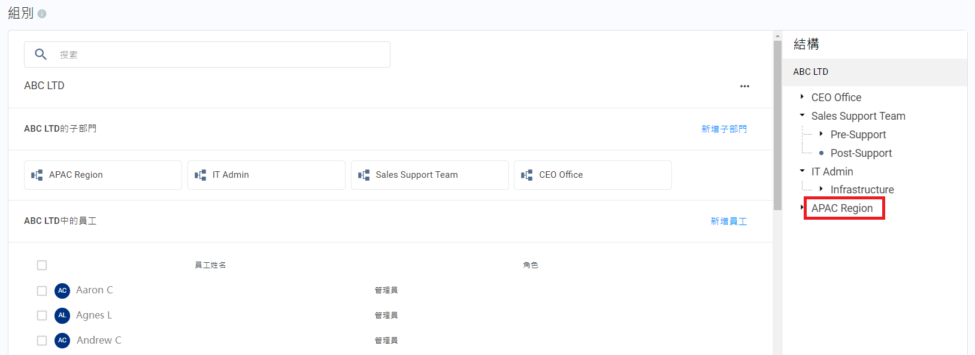Open the IT Admin sub-department card
Image resolution: width=975 pixels, height=355 pixels.
pos(267,175)
